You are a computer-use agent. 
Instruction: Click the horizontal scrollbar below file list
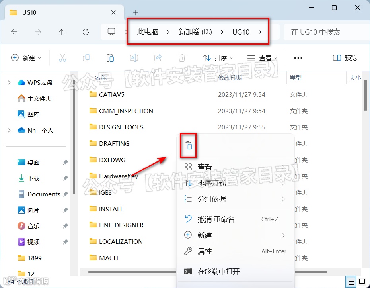pyautogui.click(x=207, y=272)
